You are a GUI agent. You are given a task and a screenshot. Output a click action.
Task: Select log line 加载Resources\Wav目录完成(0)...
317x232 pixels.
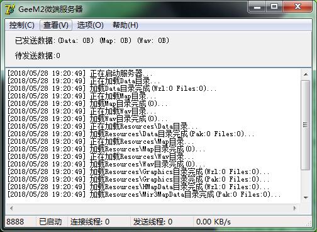106,164
